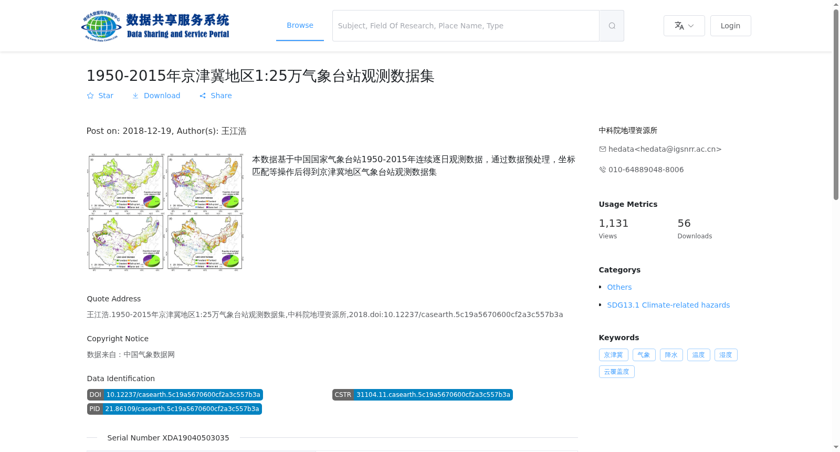Click phone number 010-64889048-8006

click(x=646, y=170)
